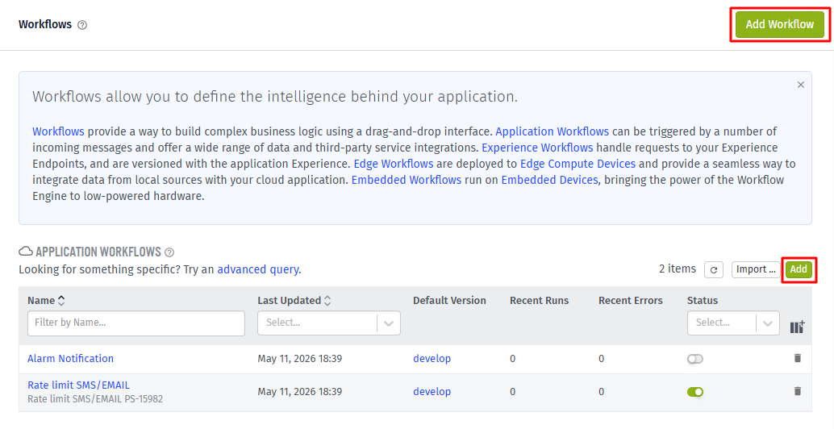Click the Import ... button

coord(756,269)
